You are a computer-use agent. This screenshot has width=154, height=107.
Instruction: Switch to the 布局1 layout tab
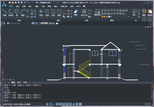19,82
